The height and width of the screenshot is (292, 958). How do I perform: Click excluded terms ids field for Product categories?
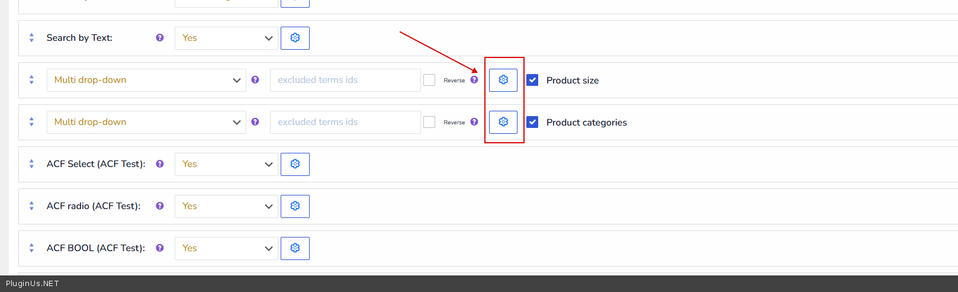(x=345, y=122)
